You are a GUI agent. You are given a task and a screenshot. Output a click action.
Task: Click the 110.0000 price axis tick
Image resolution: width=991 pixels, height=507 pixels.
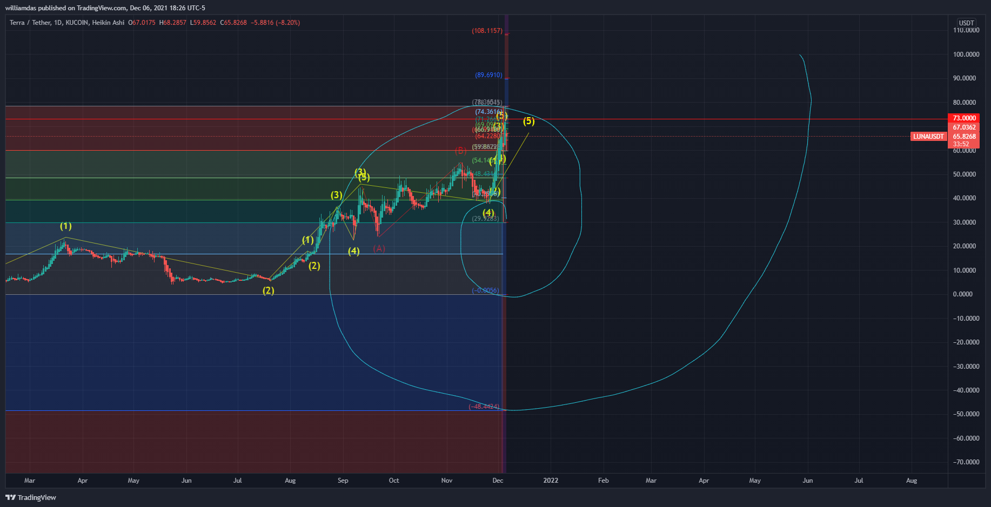966,30
